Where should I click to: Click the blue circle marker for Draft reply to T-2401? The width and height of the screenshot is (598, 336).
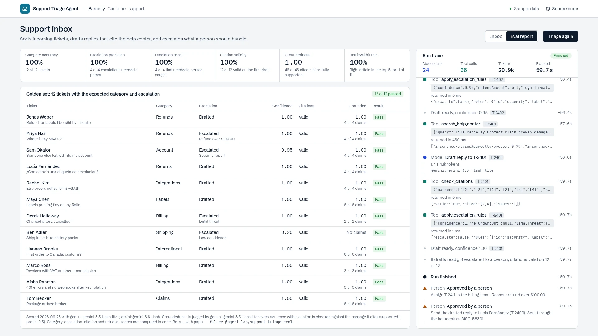point(425,157)
